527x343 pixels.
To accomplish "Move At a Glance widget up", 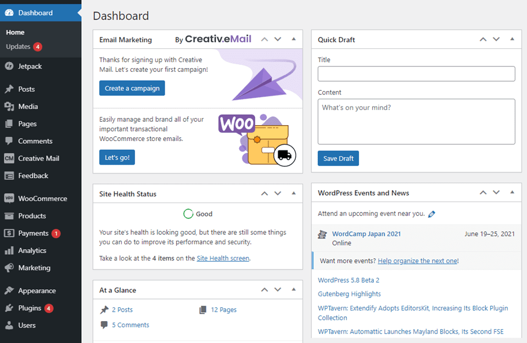I will point(265,290).
